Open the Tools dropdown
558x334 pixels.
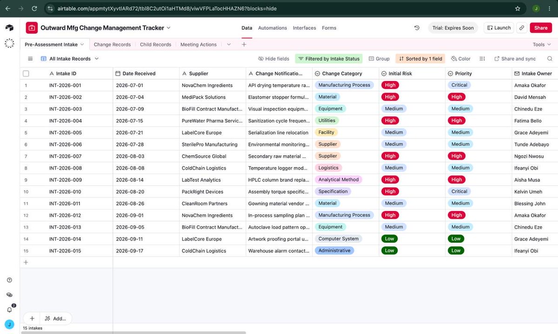[542, 45]
